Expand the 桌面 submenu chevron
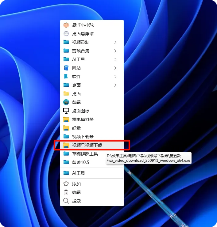The image size is (217, 227). [x=115, y=85]
